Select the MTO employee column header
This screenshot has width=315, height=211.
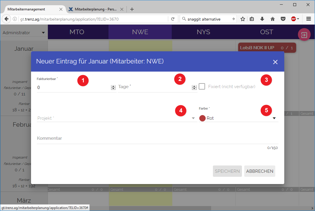[x=77, y=32]
